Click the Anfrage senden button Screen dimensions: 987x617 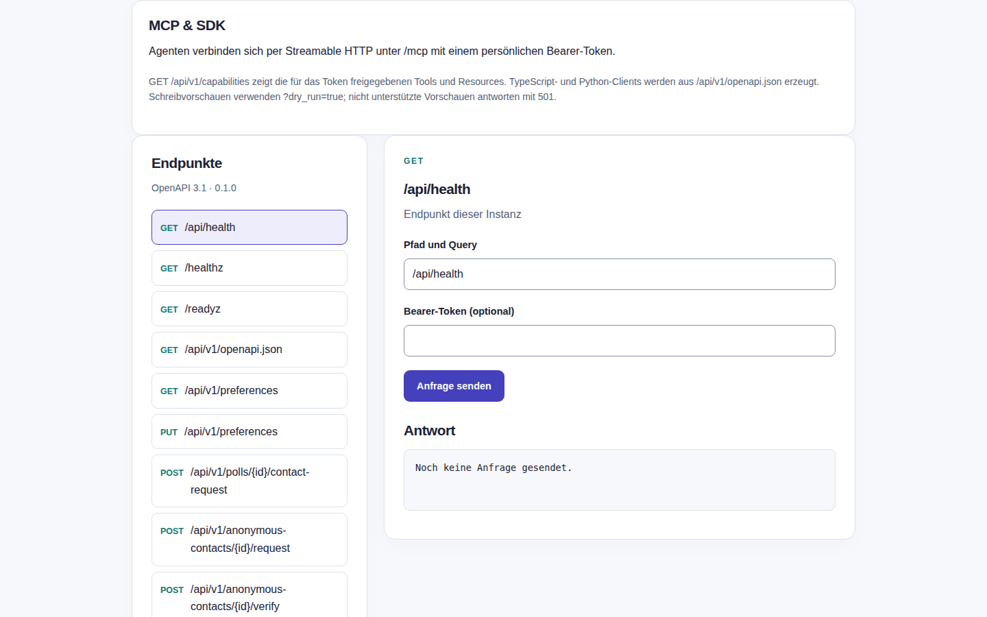click(454, 386)
